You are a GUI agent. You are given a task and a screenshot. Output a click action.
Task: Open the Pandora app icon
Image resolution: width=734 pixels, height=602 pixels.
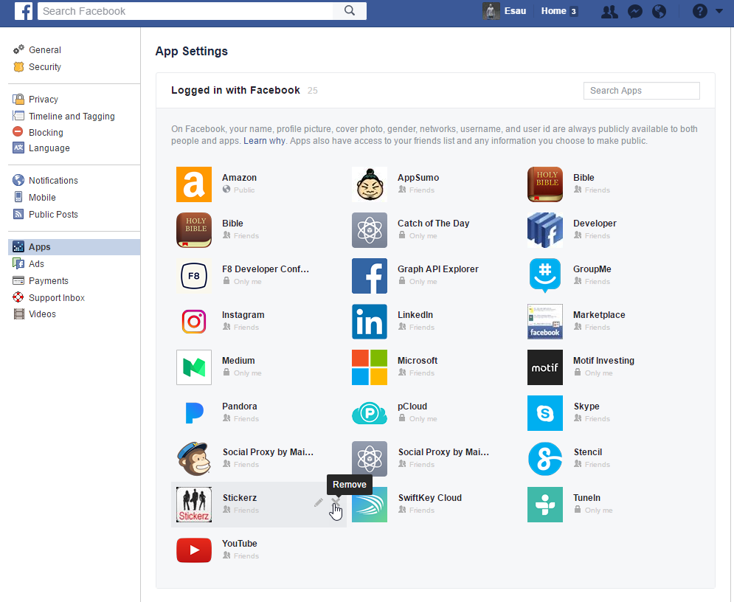[193, 413]
